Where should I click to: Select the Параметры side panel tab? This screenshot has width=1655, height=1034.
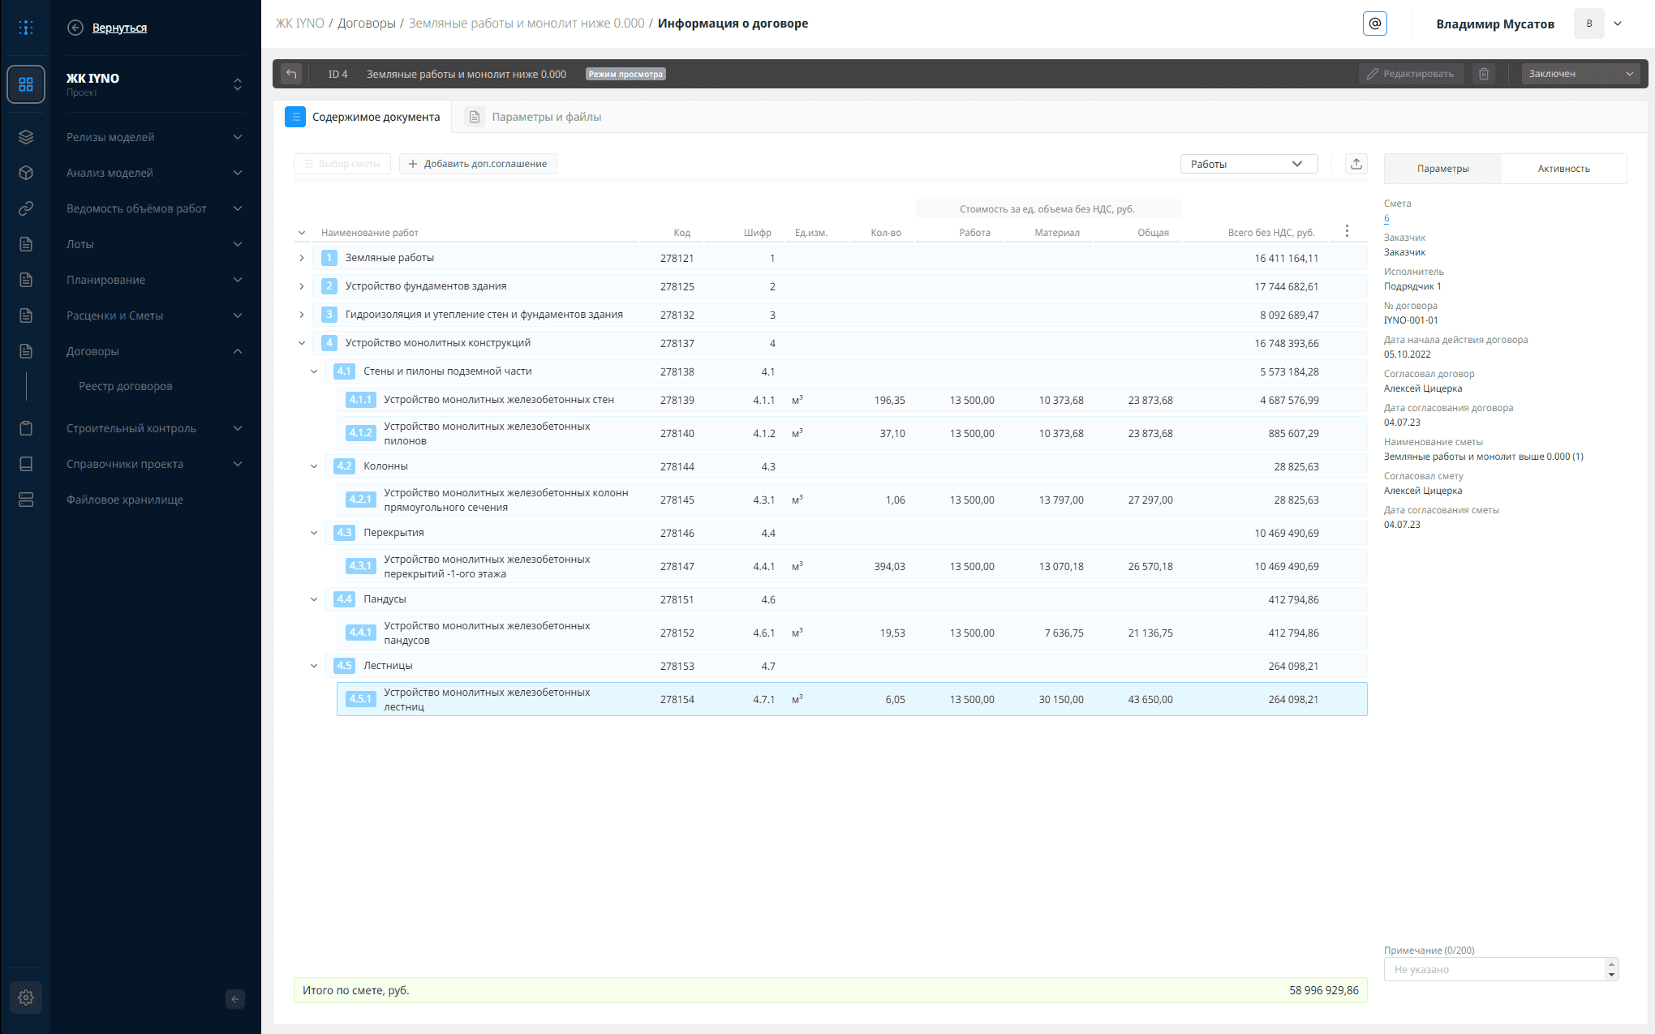click(x=1442, y=169)
